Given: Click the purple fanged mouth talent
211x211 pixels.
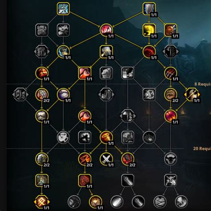Looking at the screenshot, I should [x=63, y=94].
